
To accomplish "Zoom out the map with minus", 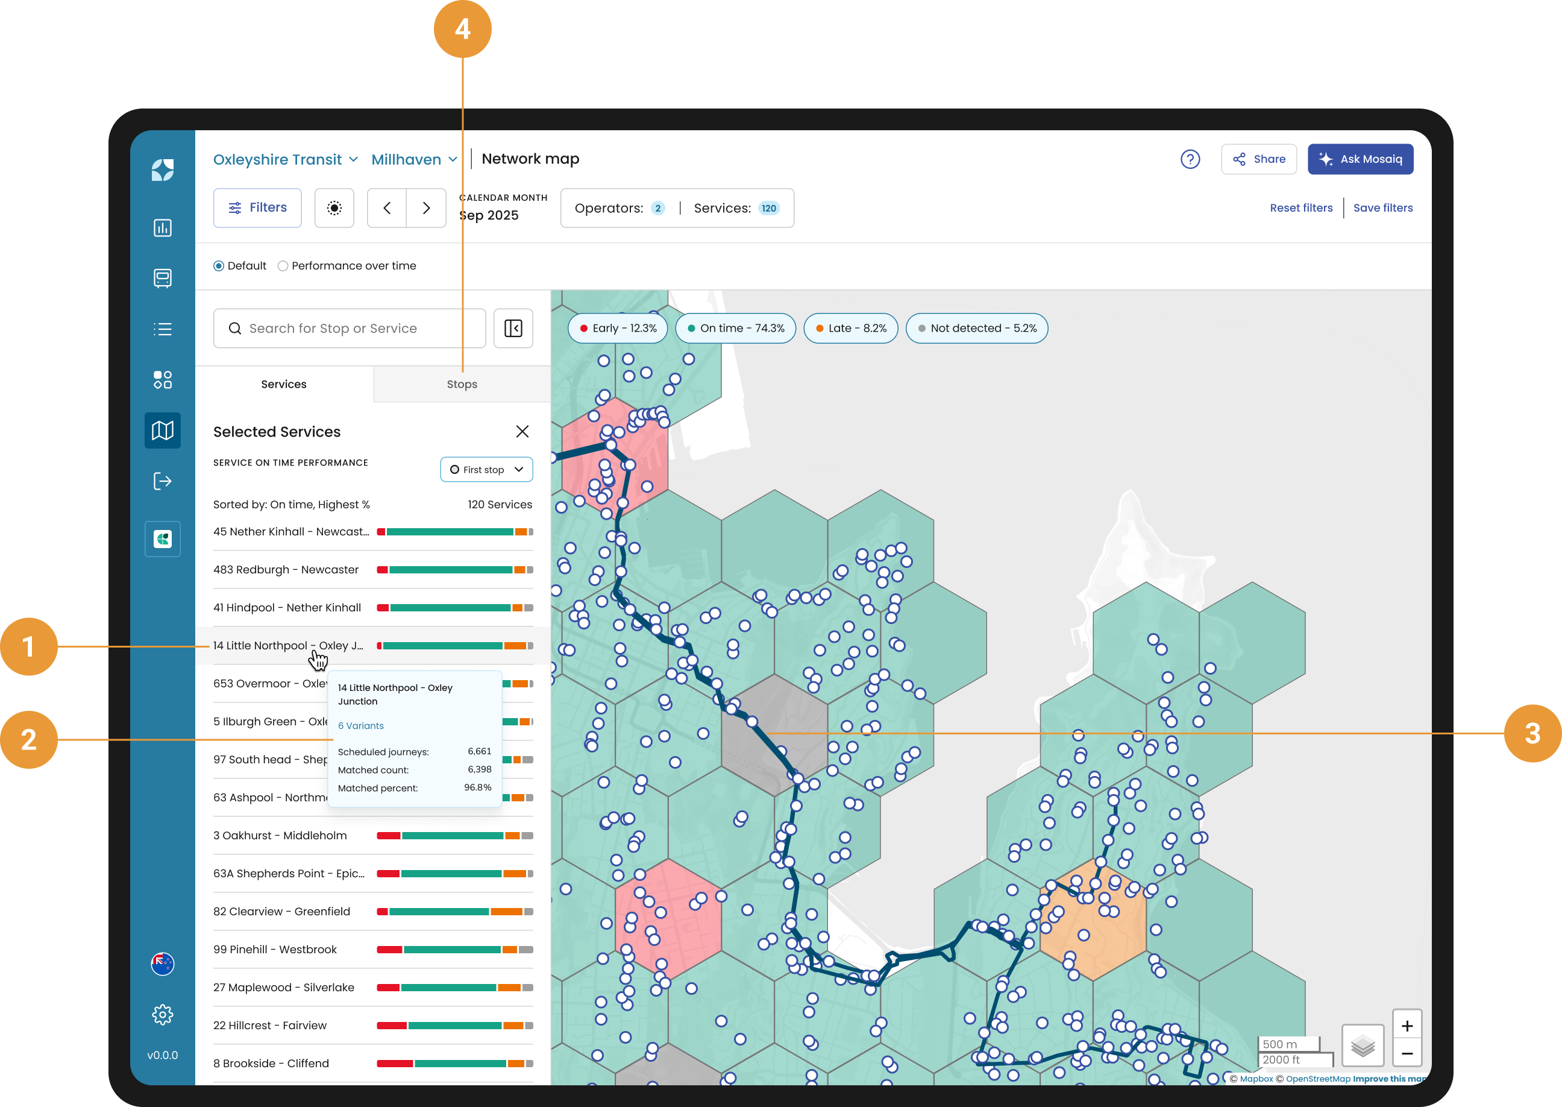I will [1407, 1054].
